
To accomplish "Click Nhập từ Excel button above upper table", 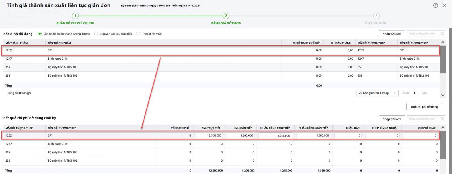I will point(392,34).
